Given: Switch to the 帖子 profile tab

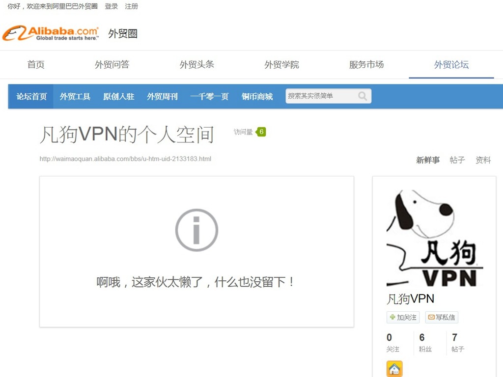Looking at the screenshot, I should [x=457, y=160].
